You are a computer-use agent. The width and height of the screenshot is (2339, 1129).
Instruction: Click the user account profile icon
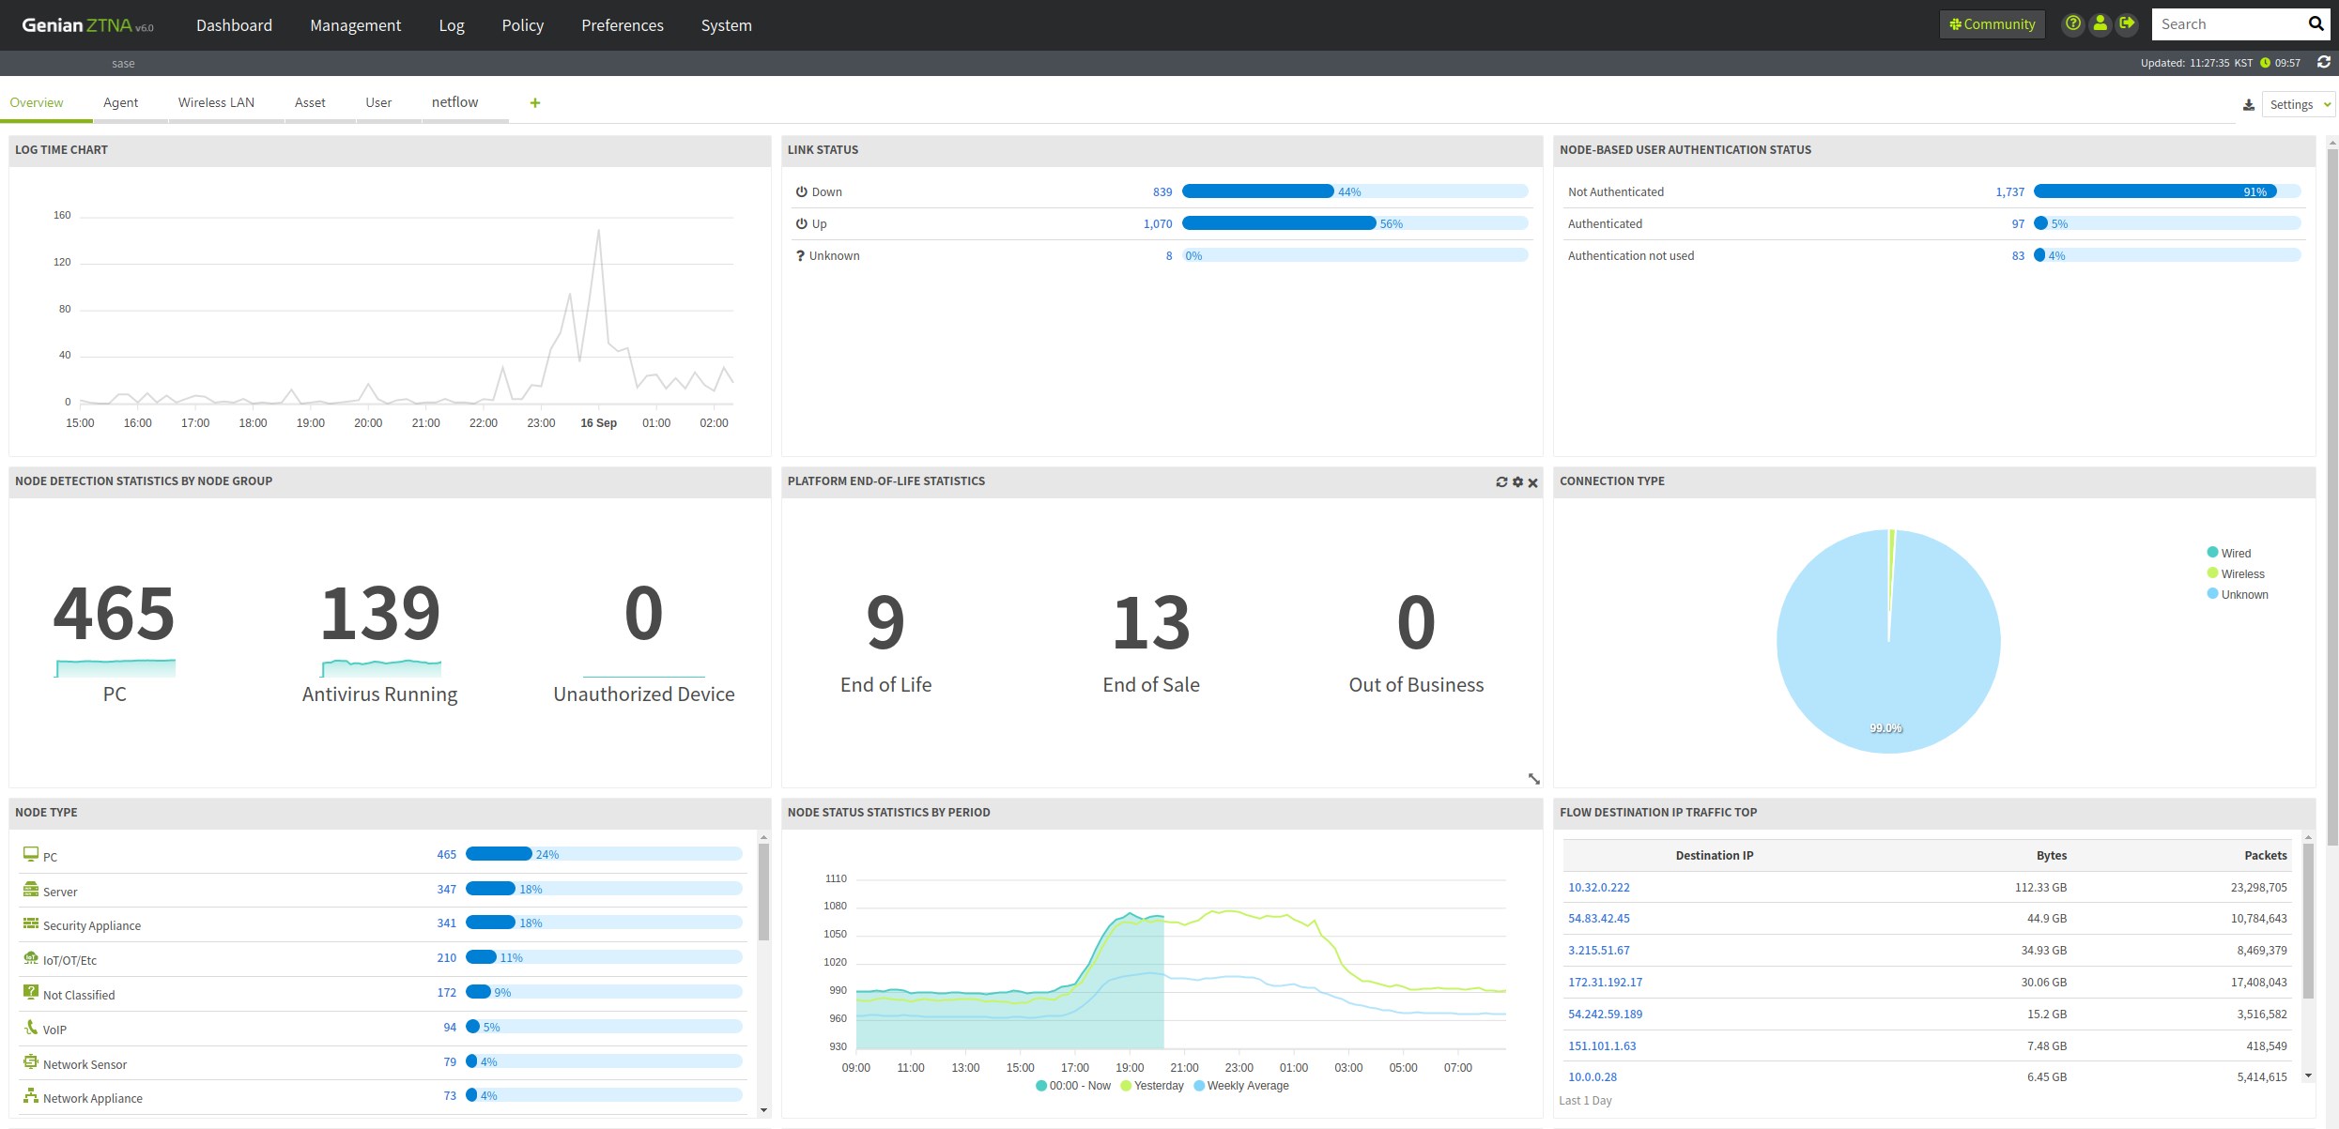click(x=2100, y=24)
